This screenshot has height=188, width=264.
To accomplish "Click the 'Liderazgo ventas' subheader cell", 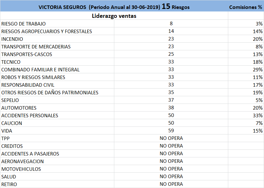I will pyautogui.click(x=114, y=16).
